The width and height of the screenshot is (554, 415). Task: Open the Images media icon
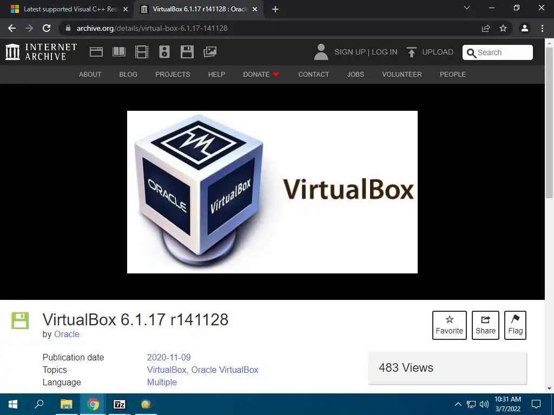pos(210,52)
